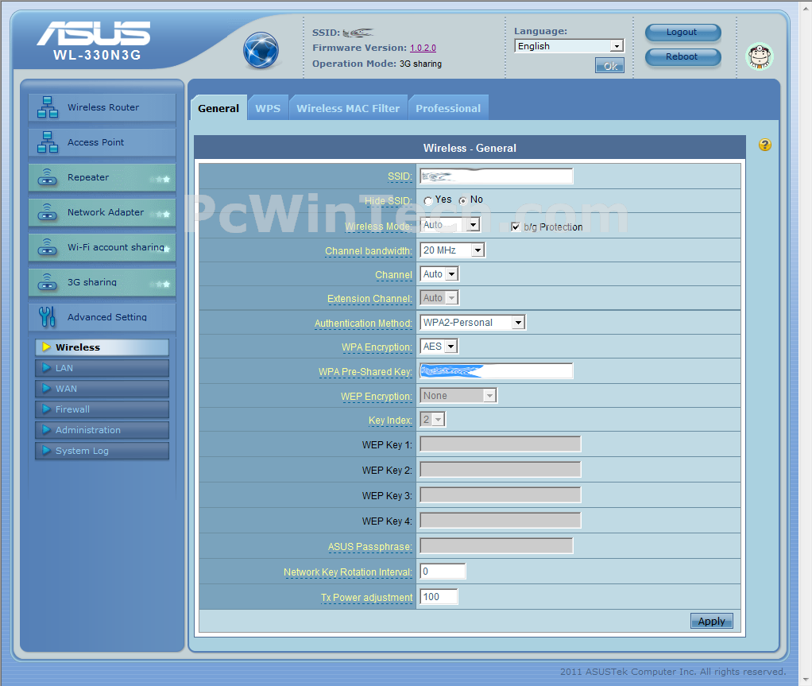
Task: Click the Reboot button
Action: (x=682, y=56)
